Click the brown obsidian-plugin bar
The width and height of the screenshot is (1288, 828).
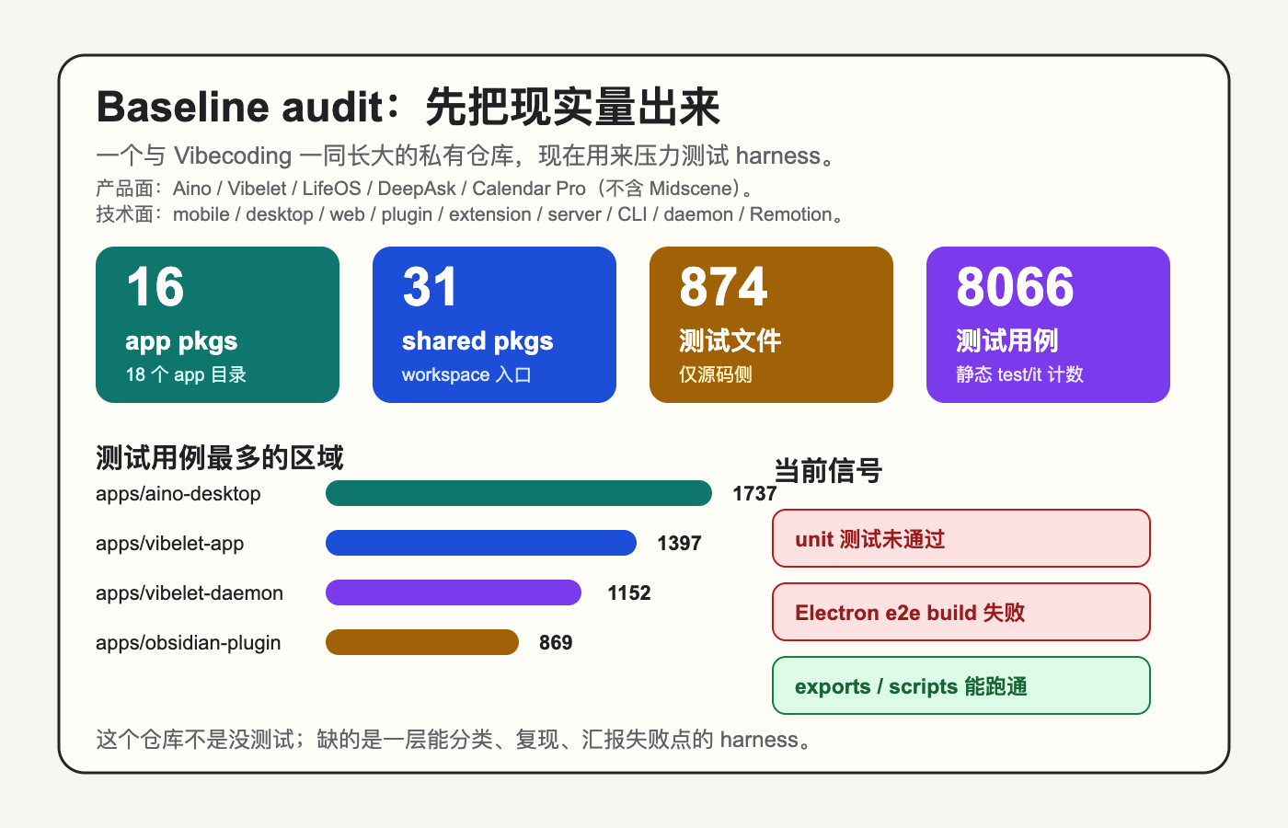pyautogui.click(x=422, y=642)
